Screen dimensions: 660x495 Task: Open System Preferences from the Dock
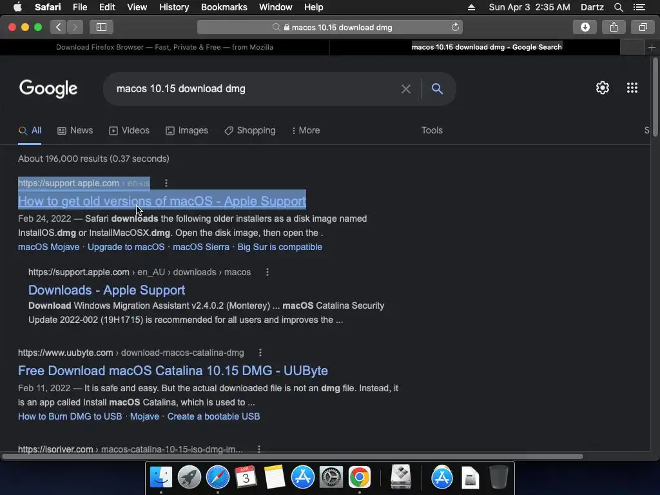click(331, 478)
